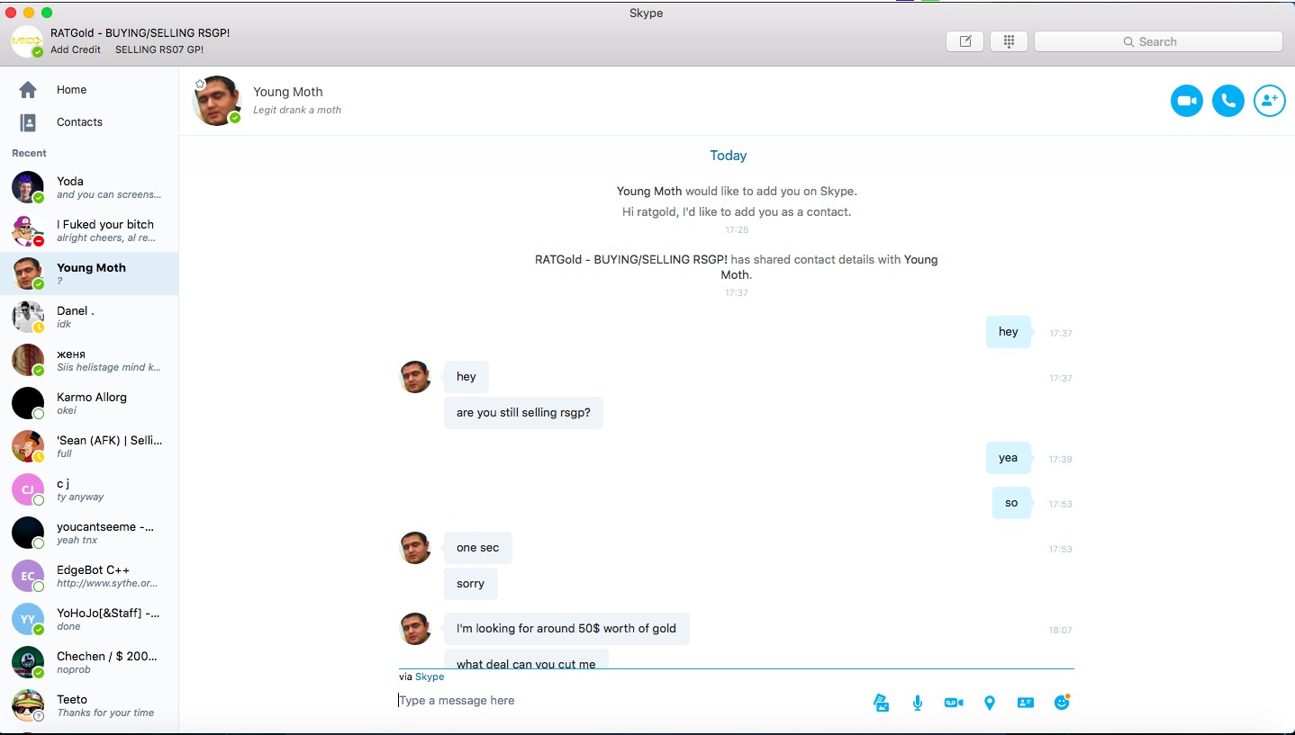Screen dimensions: 1295x735
Task: Click the 'are you still selling rsgp?' message
Action: pos(523,413)
